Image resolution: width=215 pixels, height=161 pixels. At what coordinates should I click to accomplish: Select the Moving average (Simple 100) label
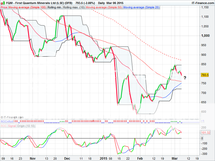27,8
